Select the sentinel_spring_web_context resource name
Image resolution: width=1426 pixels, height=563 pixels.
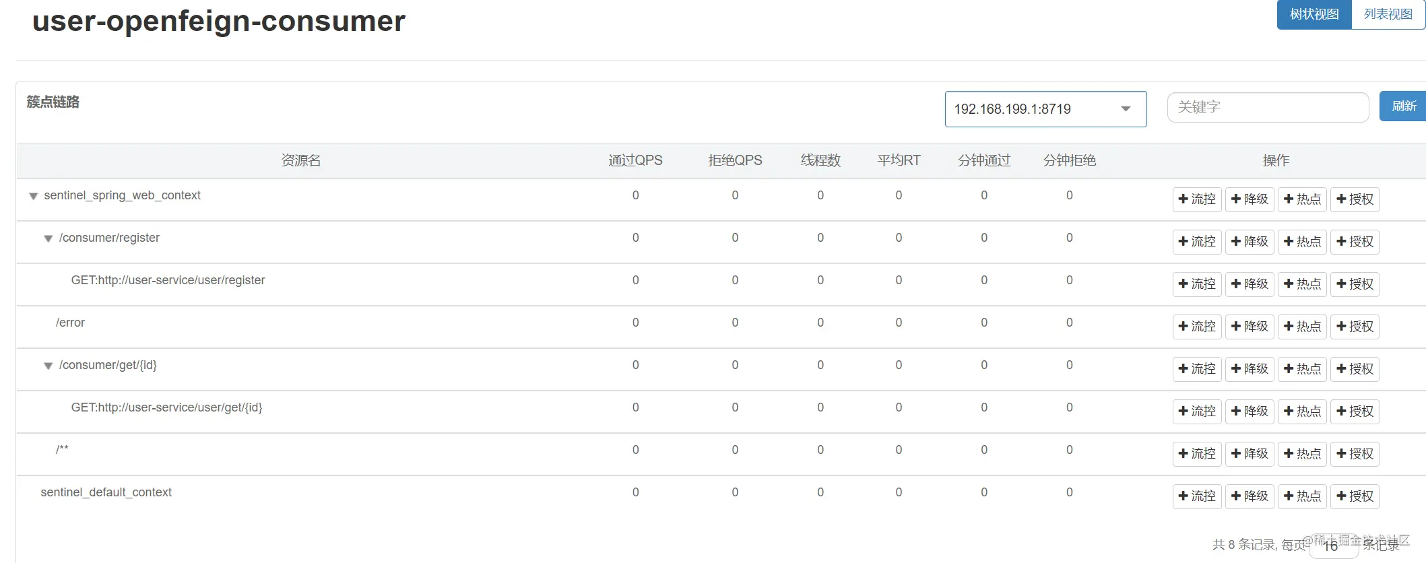[122, 195]
